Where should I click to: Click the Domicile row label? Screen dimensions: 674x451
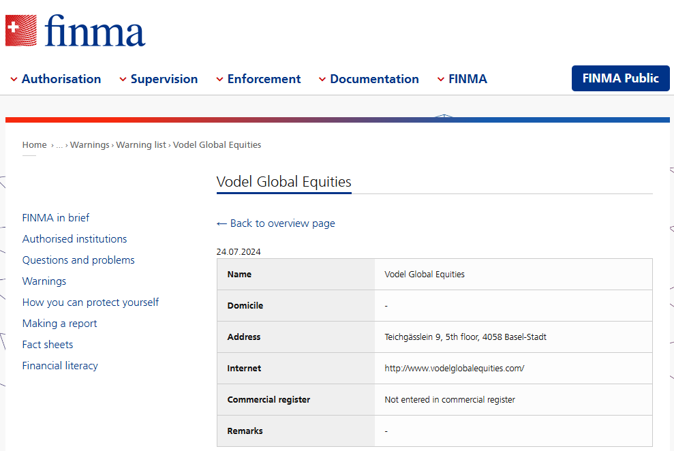[245, 305]
